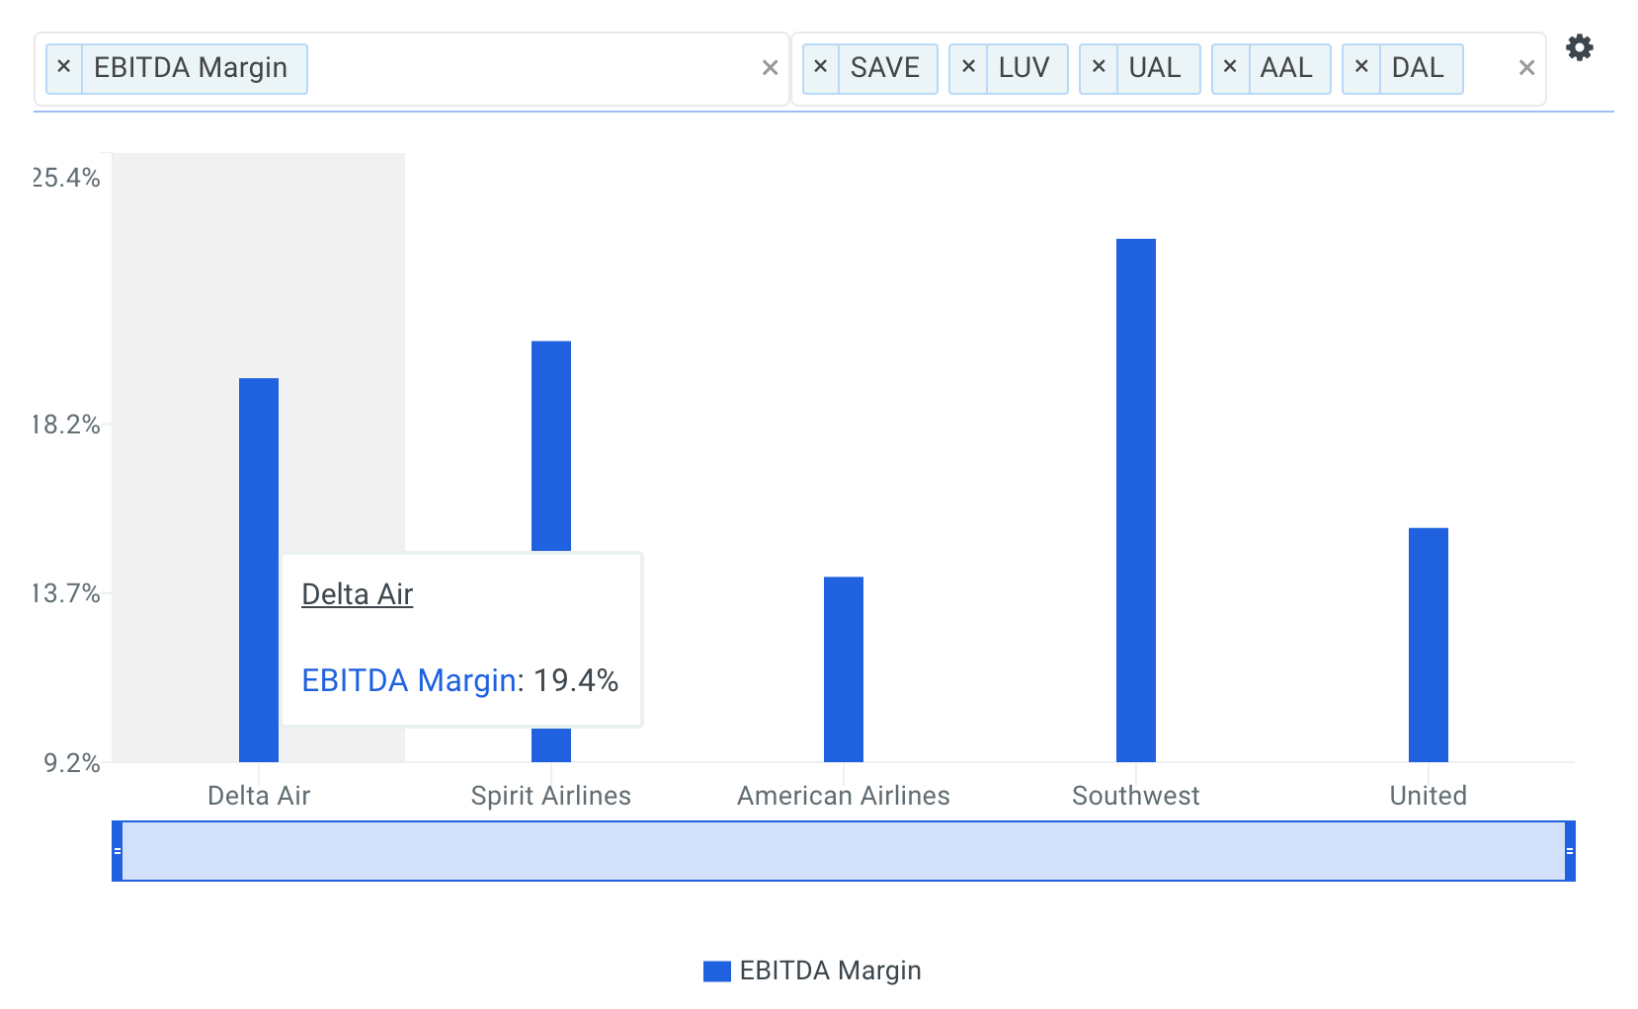Screen dimensions: 1638x1009
Task: Click EBITDA Margin link in tooltip
Action: click(x=409, y=680)
